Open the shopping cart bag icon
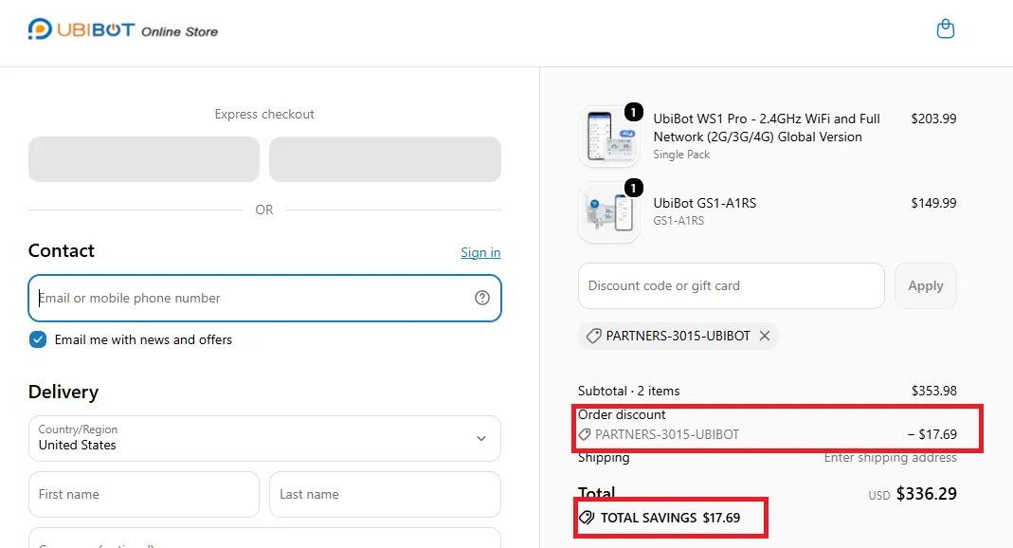Image resolution: width=1013 pixels, height=548 pixels. coord(945,29)
